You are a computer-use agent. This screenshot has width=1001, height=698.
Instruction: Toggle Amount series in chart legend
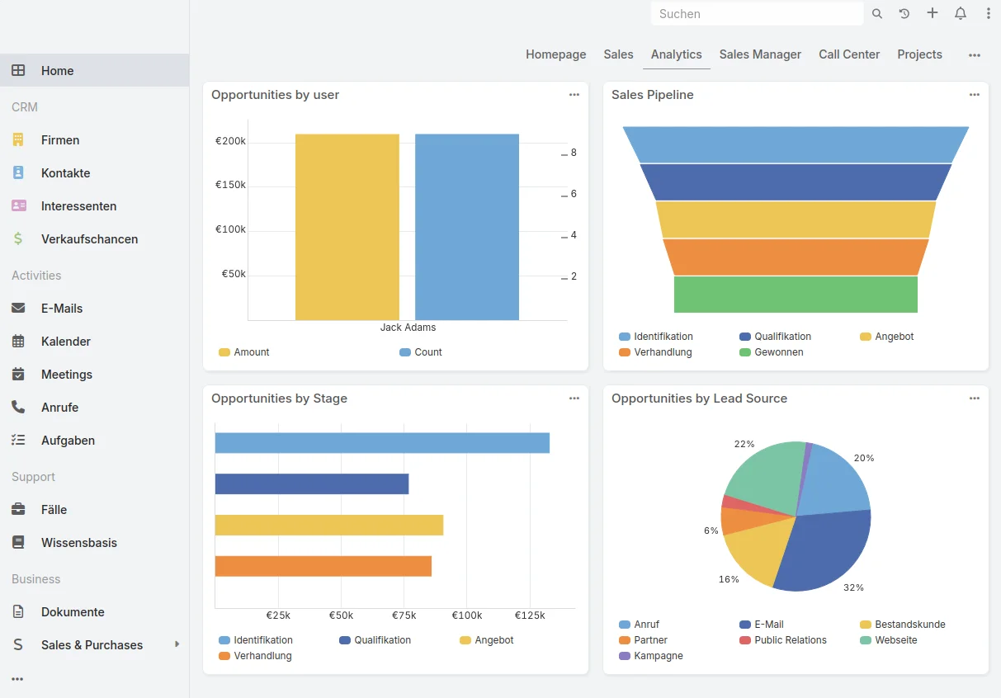point(244,352)
